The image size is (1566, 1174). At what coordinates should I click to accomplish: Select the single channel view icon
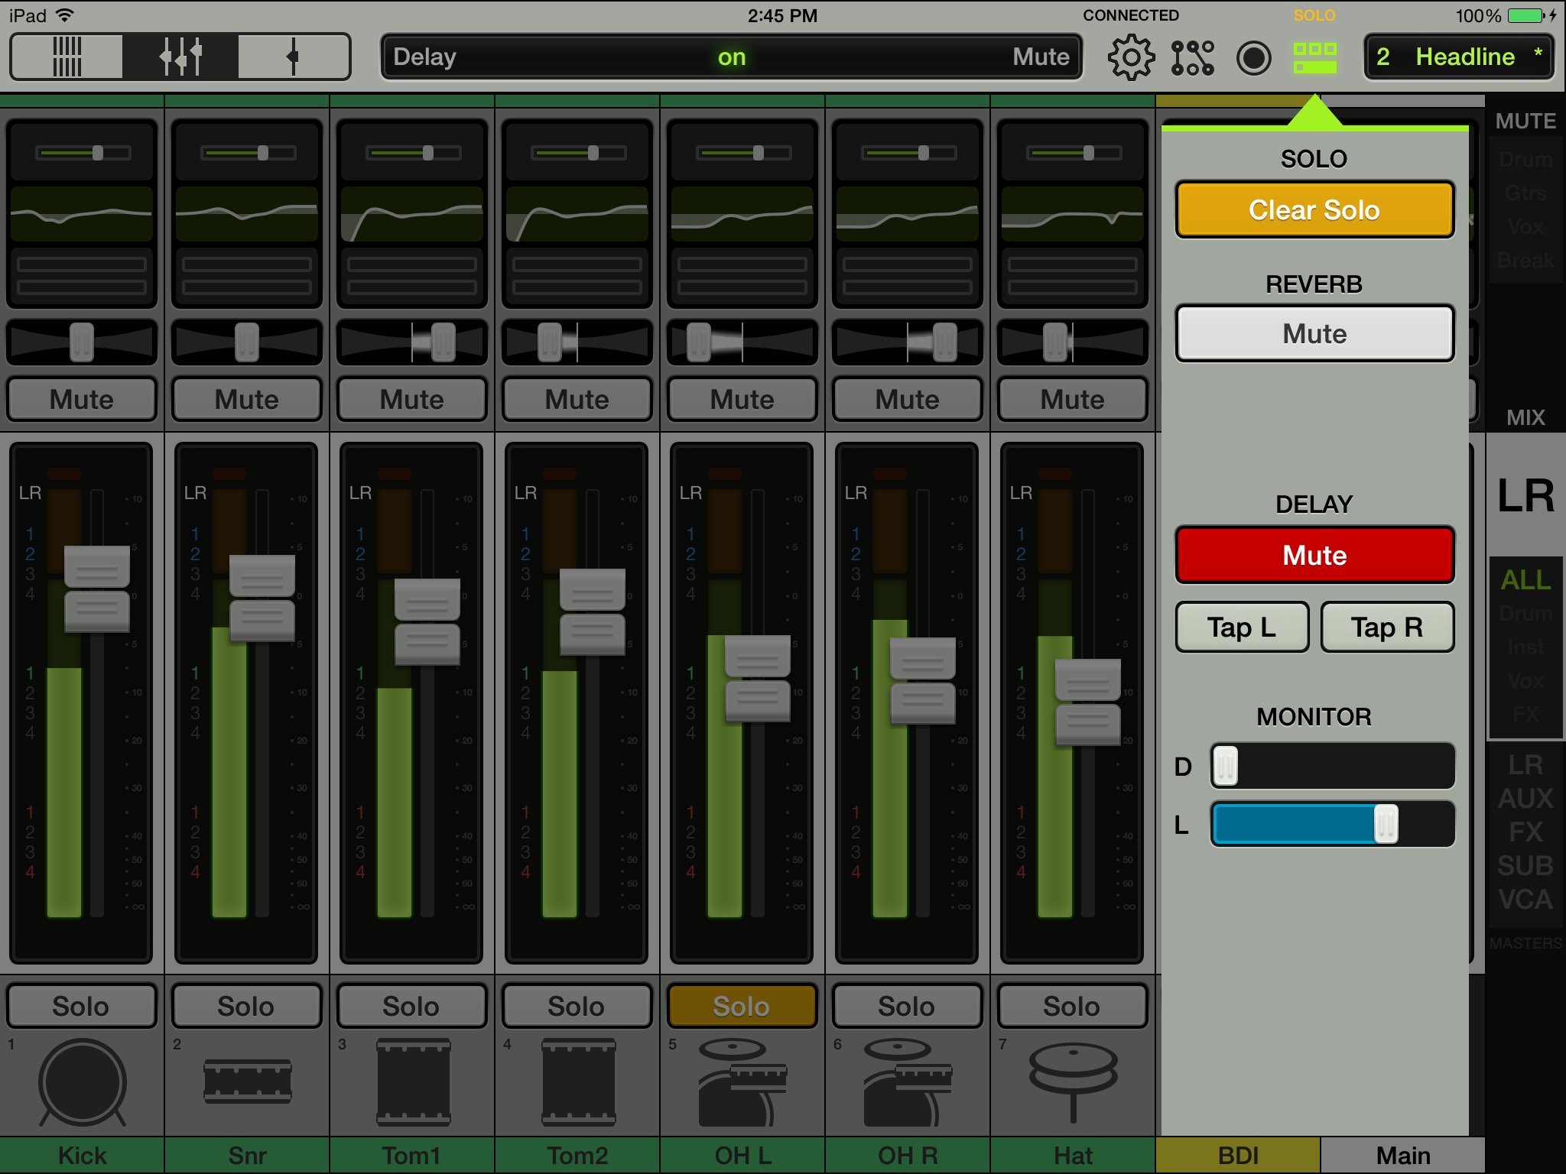click(x=293, y=57)
